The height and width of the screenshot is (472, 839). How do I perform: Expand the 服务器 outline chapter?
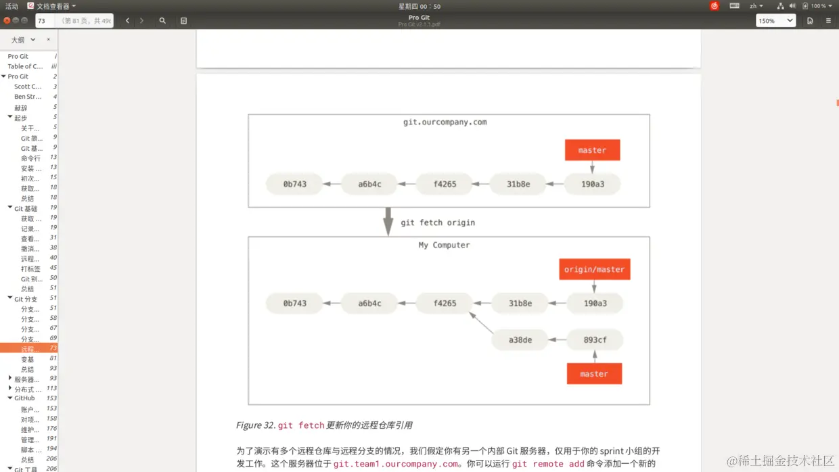[x=10, y=379]
